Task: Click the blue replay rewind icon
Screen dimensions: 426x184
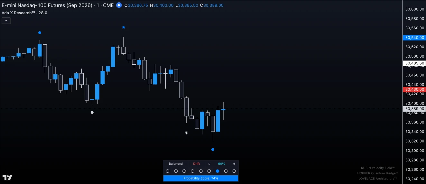Action: 119,5
